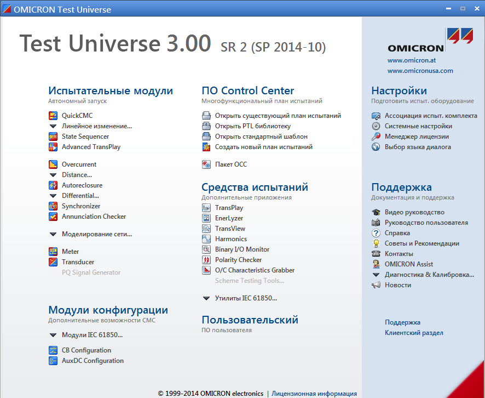Click the tips lightbulb icon
The height and width of the screenshot is (398, 485).
click(376, 243)
